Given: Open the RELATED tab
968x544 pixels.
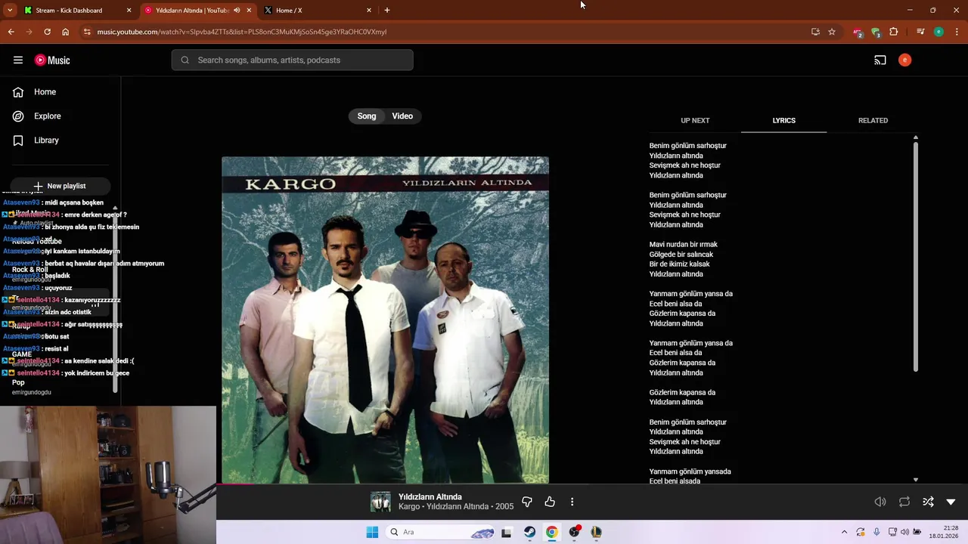Looking at the screenshot, I should coord(873,120).
